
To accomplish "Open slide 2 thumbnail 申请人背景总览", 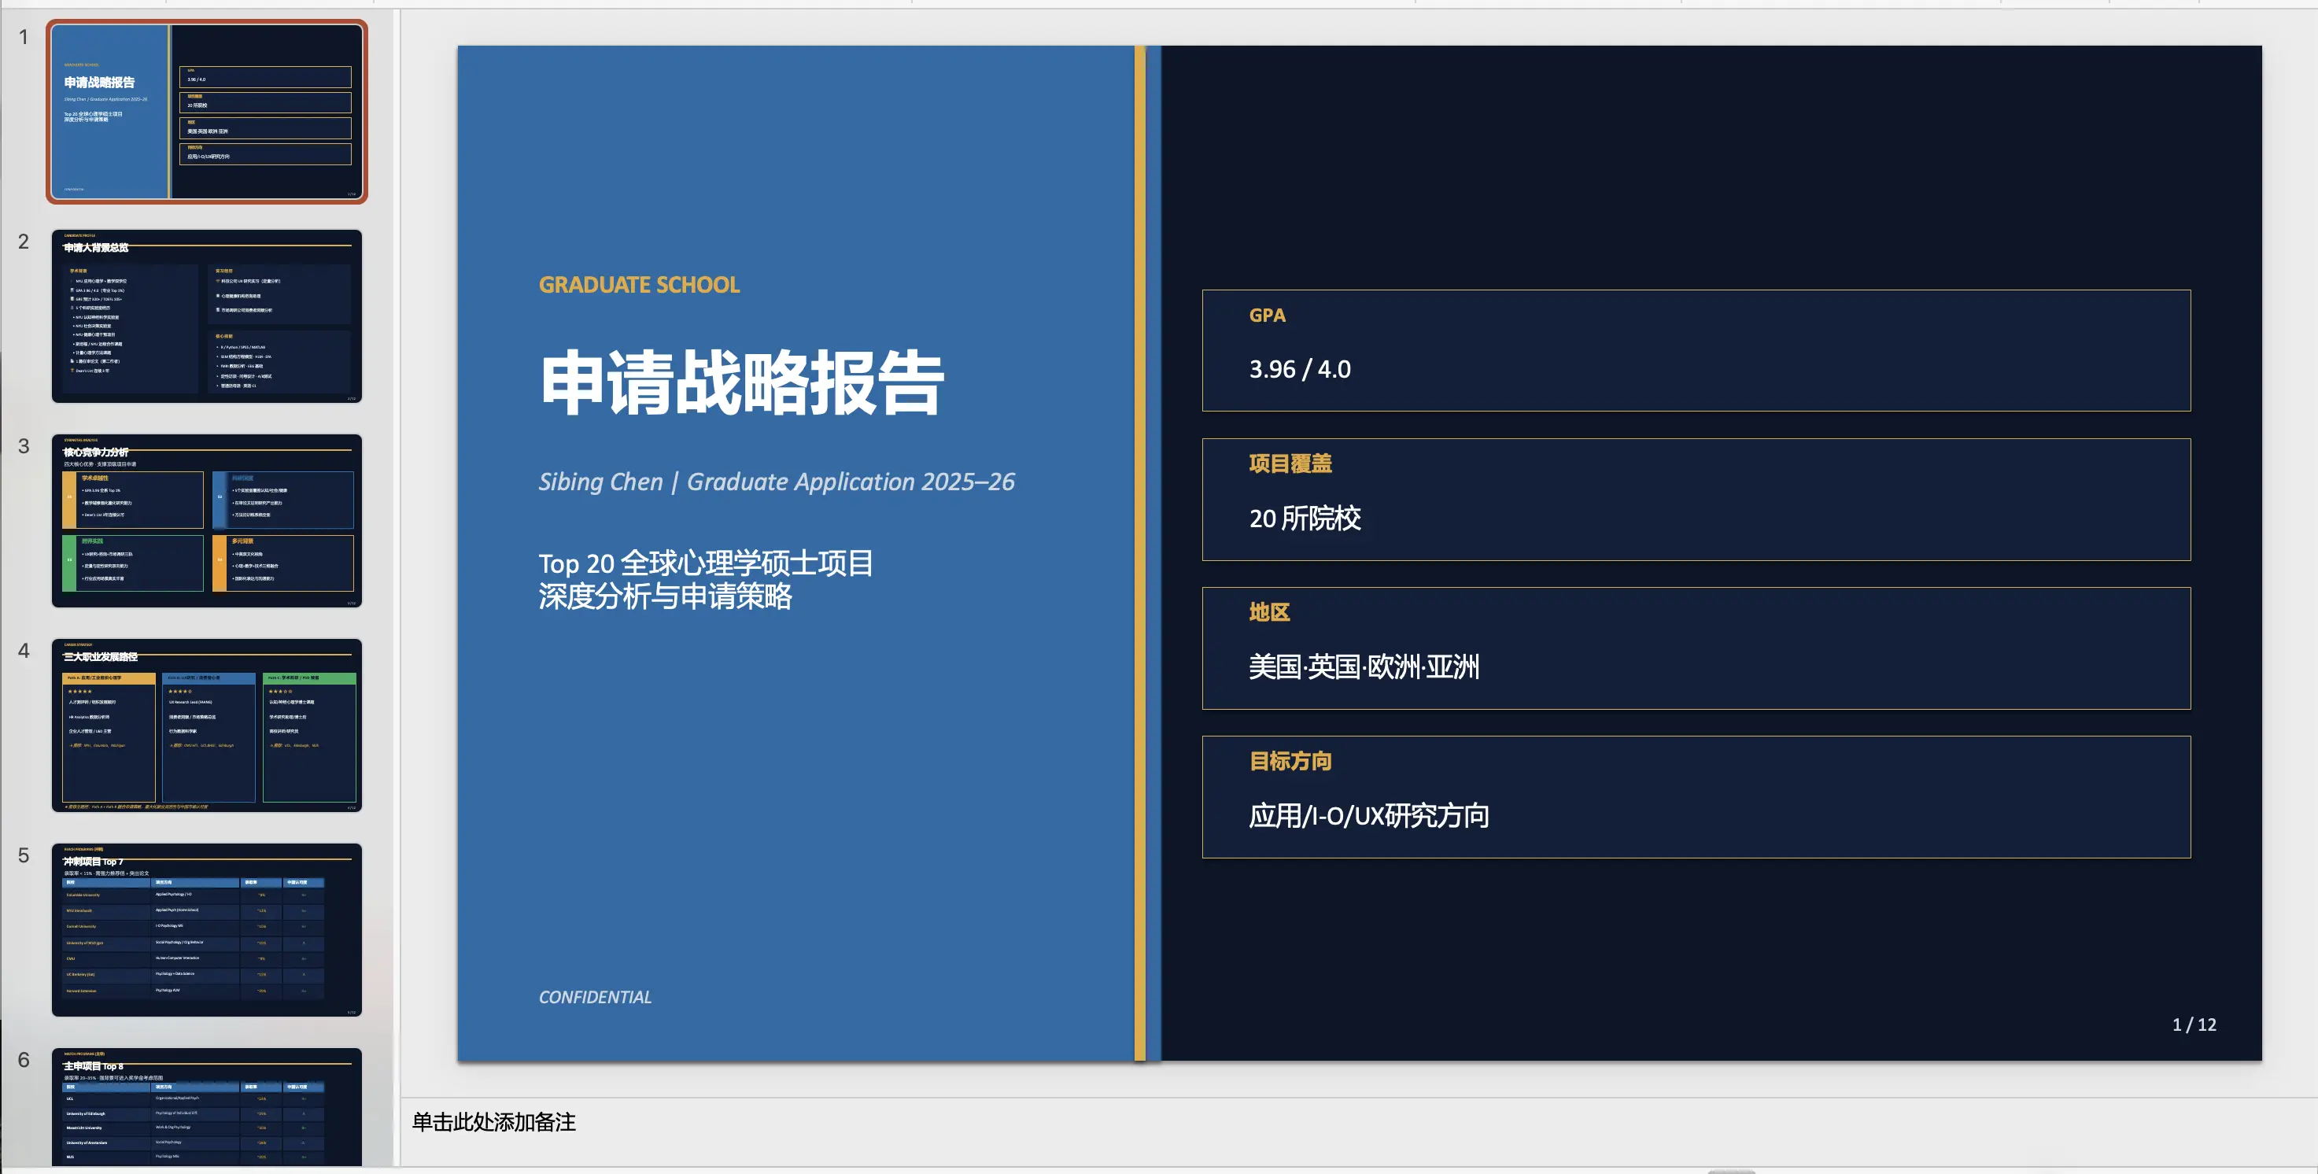I will (206, 316).
